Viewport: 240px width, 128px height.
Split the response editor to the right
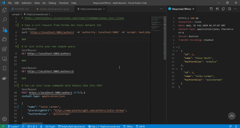(x=229, y=9)
